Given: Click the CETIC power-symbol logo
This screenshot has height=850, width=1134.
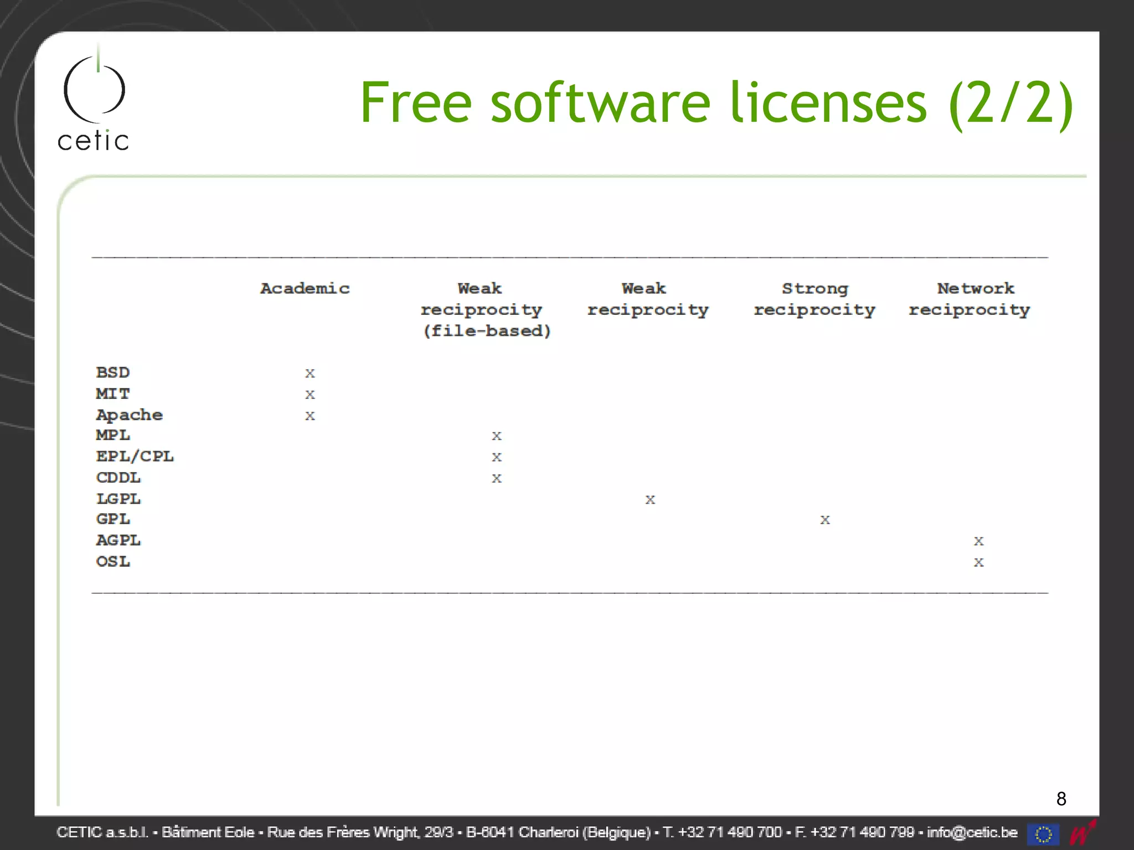Looking at the screenshot, I should tap(94, 89).
